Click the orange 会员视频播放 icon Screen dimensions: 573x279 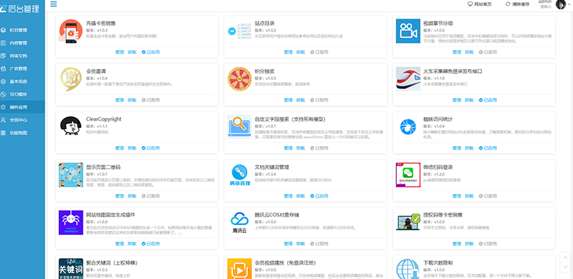tap(239, 269)
